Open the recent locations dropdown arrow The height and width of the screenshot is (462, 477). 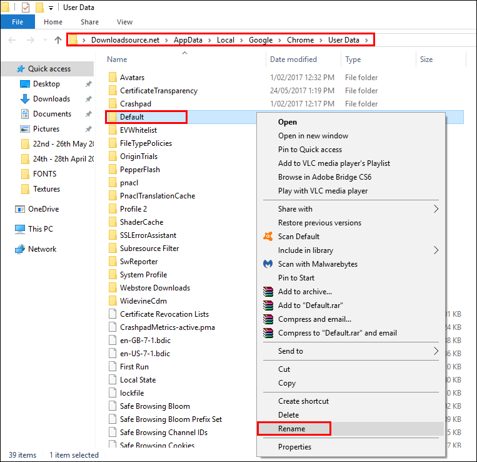46,40
